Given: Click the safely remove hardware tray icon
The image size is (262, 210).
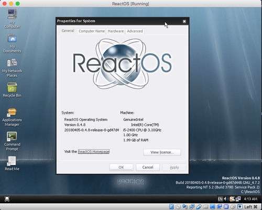Looking at the screenshot, I should pyautogui.click(x=232, y=199).
